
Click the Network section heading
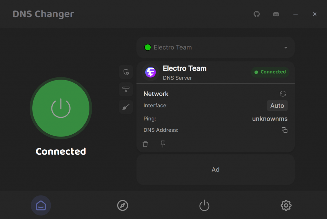click(156, 94)
